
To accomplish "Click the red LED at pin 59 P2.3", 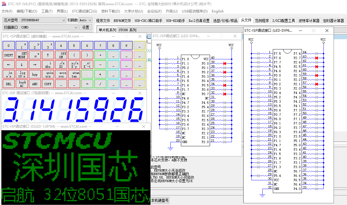I will point(316,75).
